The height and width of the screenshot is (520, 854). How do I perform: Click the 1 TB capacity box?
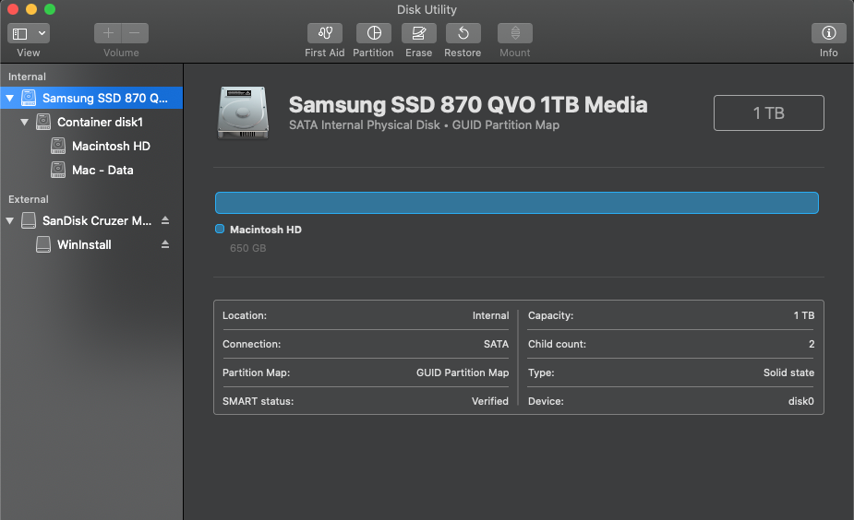[x=768, y=113]
